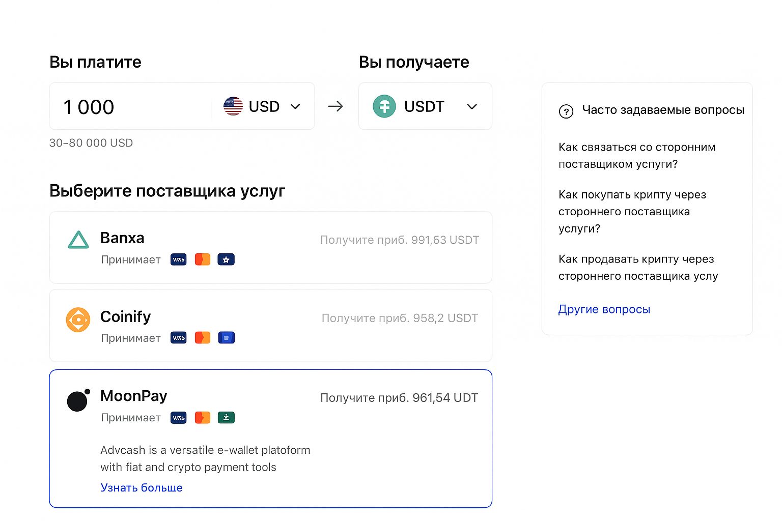The width and height of the screenshot is (782, 521).
Task: Click Mastercard icon in Coinify row
Action: pos(203,338)
